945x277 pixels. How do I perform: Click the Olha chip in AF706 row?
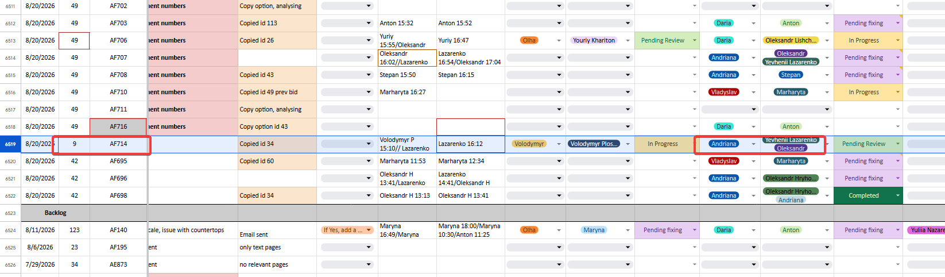(x=529, y=41)
